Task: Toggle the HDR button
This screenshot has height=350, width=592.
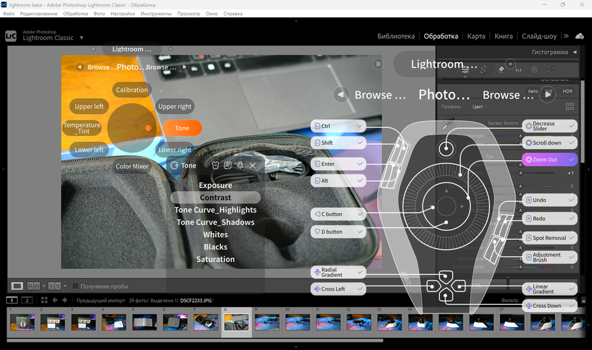Action: pyautogui.click(x=568, y=91)
